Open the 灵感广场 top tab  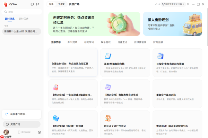pos(74,4)
